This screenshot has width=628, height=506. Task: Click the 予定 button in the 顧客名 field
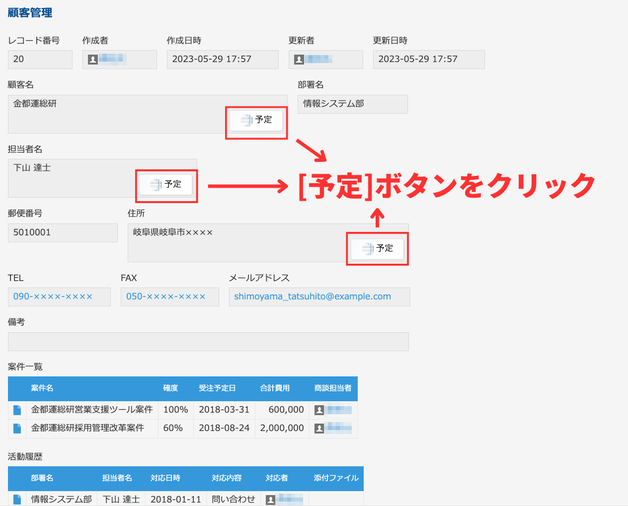pyautogui.click(x=256, y=120)
